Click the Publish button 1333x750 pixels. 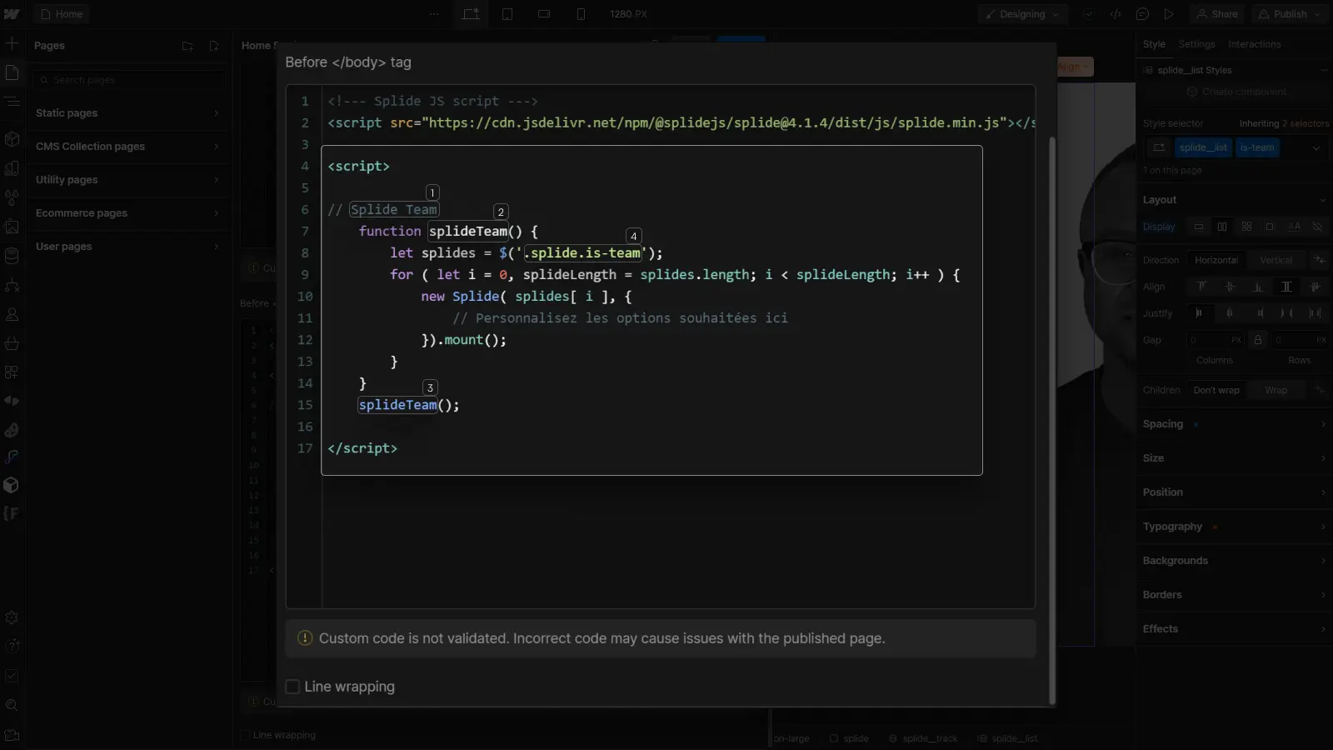coord(1290,14)
